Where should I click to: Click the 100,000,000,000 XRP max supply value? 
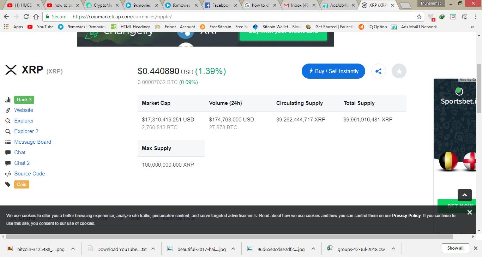[168, 165]
